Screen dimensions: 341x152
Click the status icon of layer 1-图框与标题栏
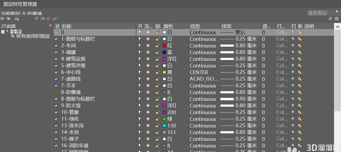56,39
